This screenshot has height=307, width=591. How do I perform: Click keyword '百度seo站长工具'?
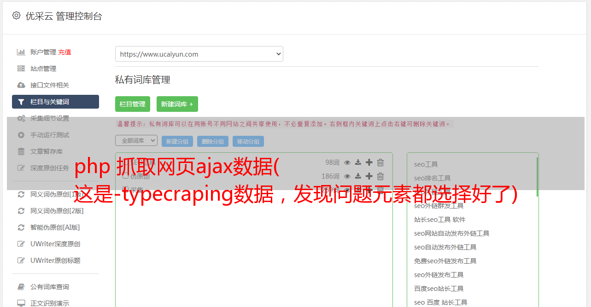[439, 289]
